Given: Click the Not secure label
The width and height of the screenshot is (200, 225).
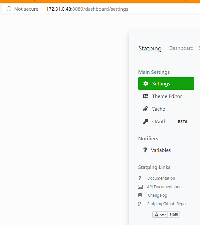Looking at the screenshot, I should pyautogui.click(x=26, y=9).
